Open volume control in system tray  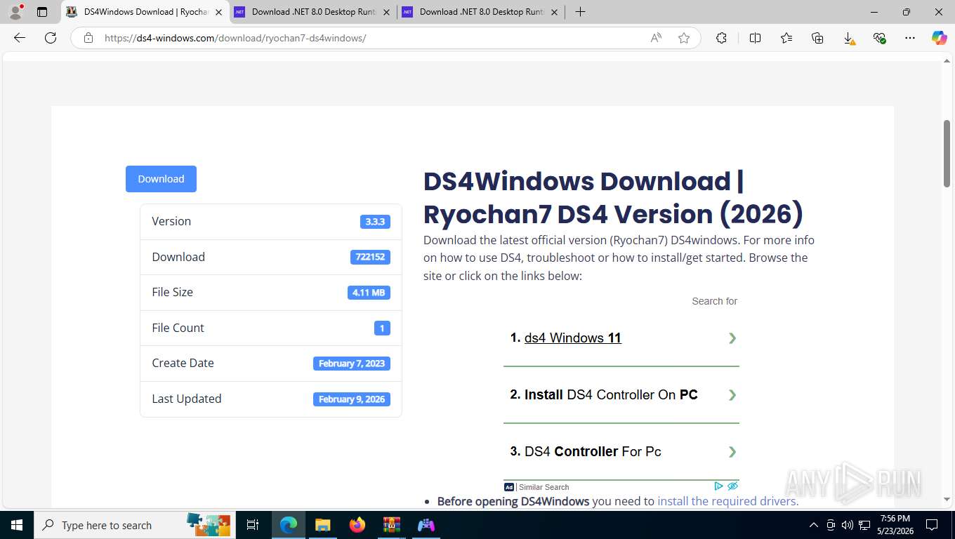point(848,525)
